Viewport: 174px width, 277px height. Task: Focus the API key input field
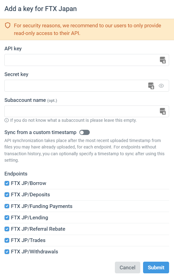(87, 60)
